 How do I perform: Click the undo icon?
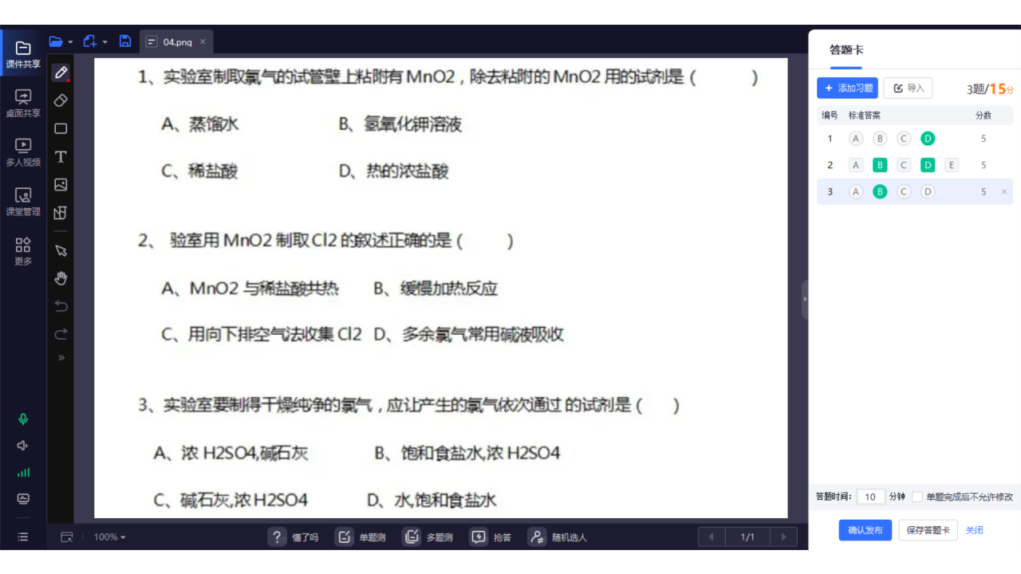61,305
